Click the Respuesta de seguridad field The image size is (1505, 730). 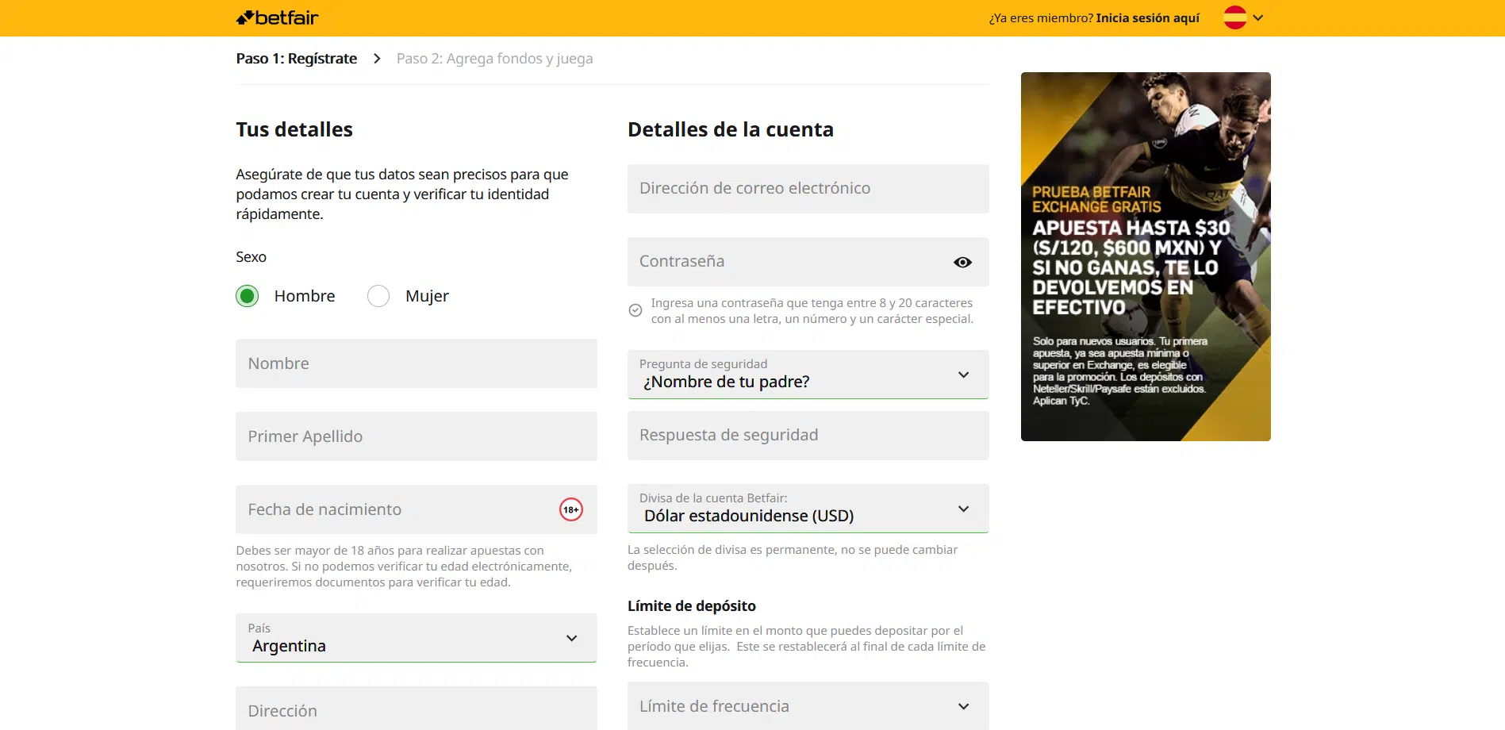coord(808,436)
